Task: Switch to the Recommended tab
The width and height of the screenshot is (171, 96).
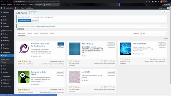Action: [x=44, y=33]
